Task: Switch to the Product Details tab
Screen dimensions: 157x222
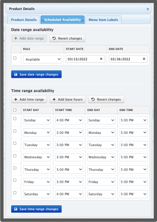Action: click(24, 20)
